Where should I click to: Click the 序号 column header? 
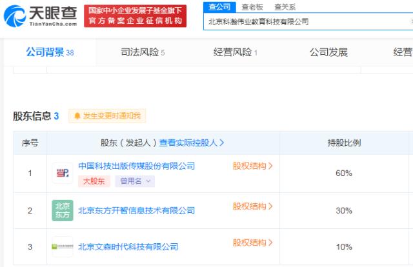(x=30, y=143)
